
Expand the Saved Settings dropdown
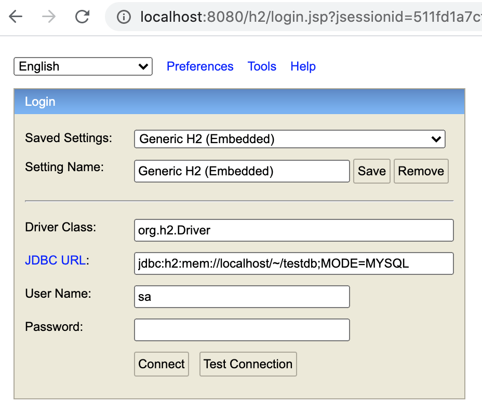(x=289, y=139)
